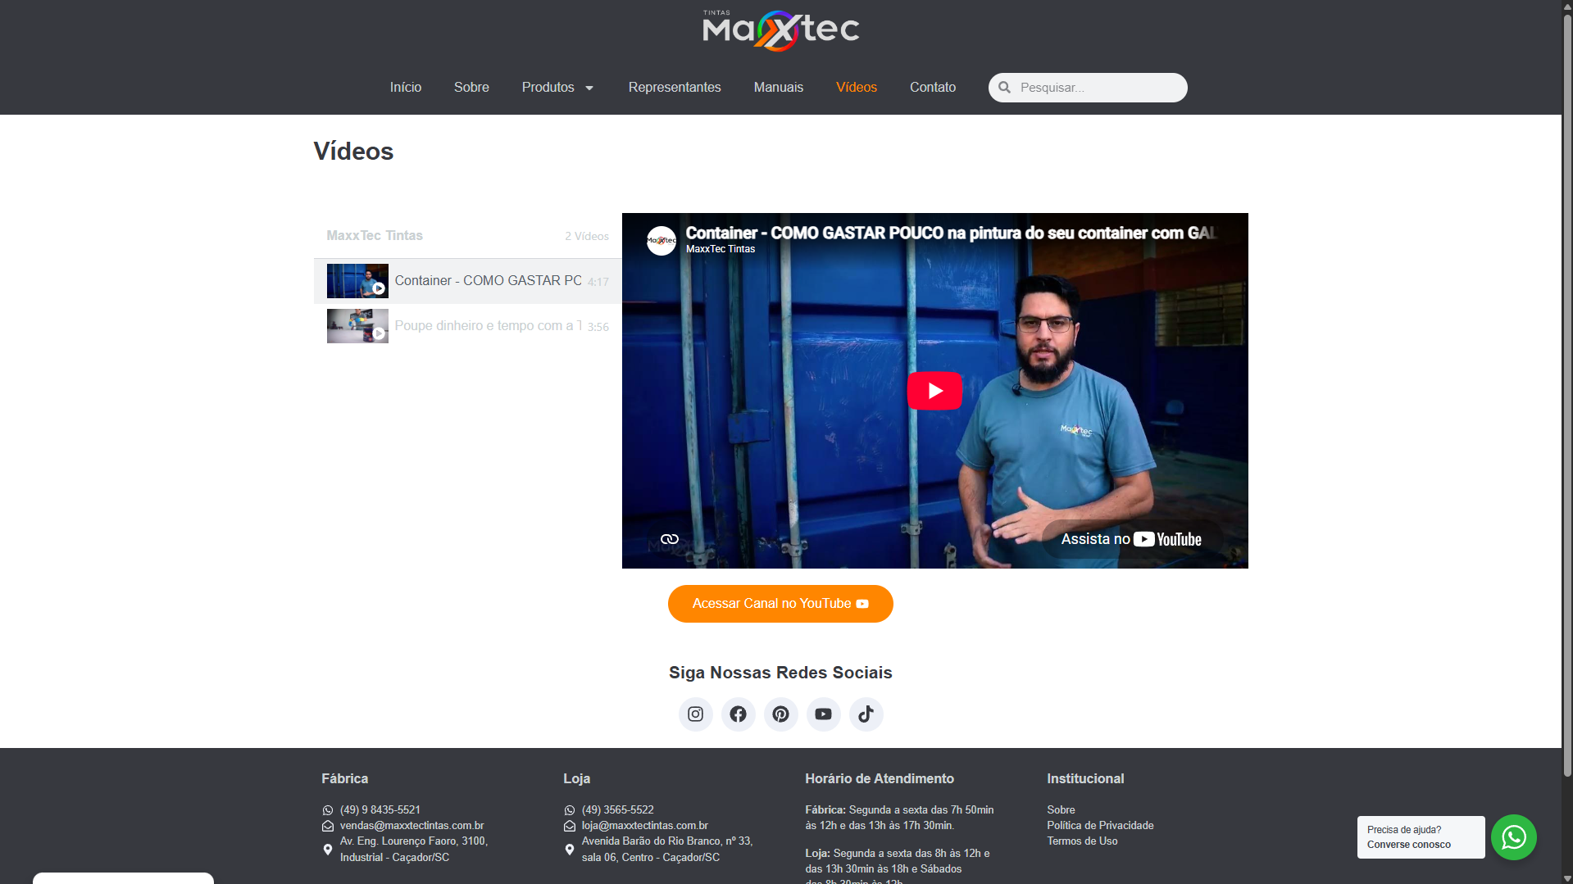Click the Fábrica address Av. Eng. Lourenço Faoro
The width and height of the screenshot is (1573, 884).
coord(414,850)
